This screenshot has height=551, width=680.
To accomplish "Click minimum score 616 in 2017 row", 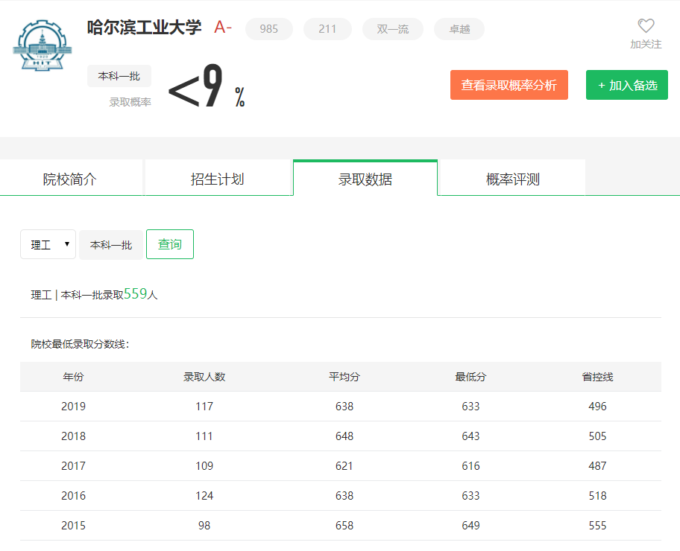I will 470,466.
